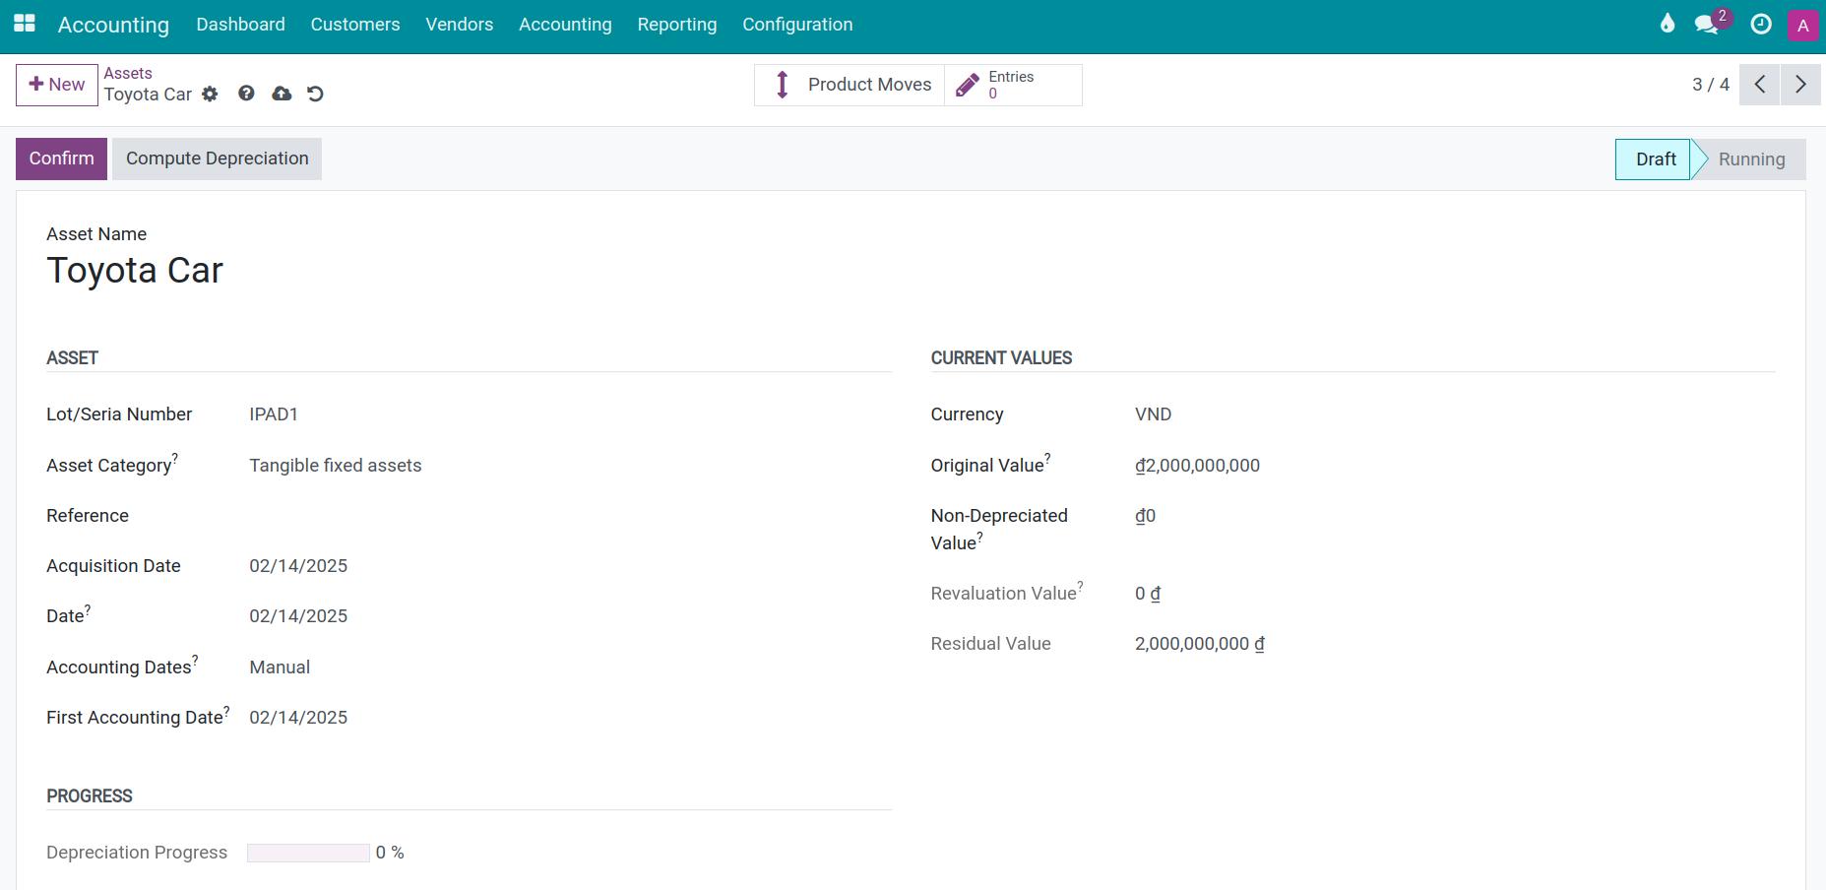Go to next asset record arrow

point(1800,85)
